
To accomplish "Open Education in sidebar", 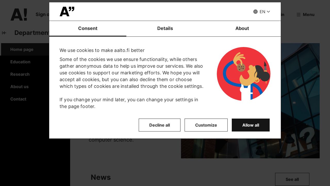I will [20, 62].
